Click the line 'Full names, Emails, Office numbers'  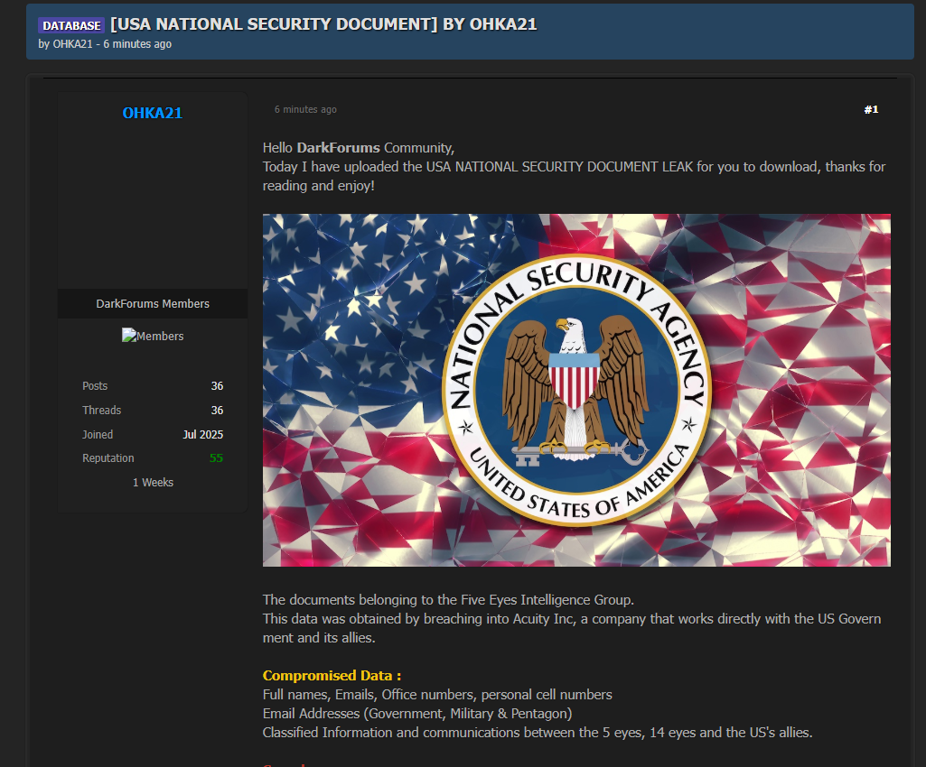tap(437, 695)
